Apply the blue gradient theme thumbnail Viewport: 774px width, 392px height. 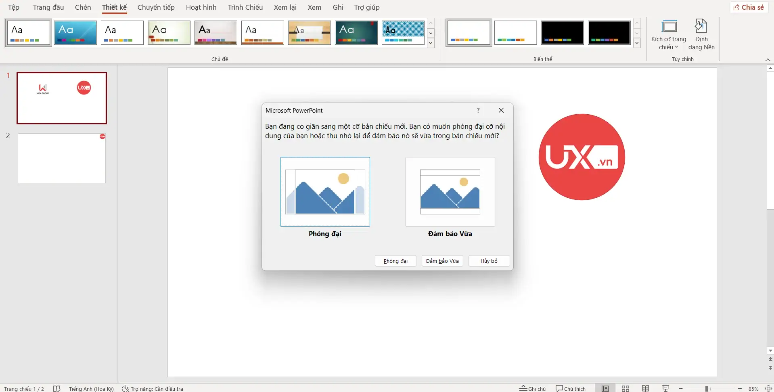(x=75, y=33)
